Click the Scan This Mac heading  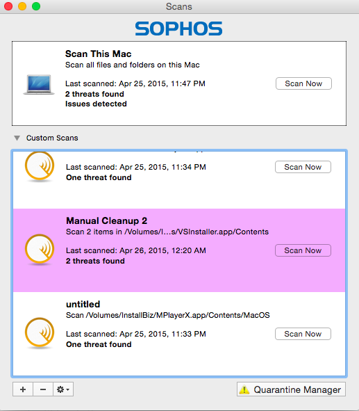tap(98, 54)
